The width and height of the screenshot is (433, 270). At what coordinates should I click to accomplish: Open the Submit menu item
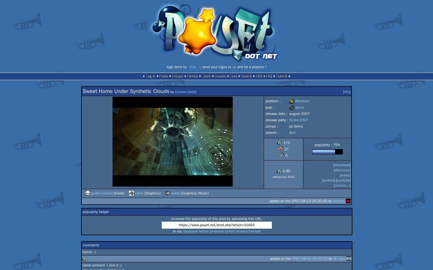coord(282,76)
